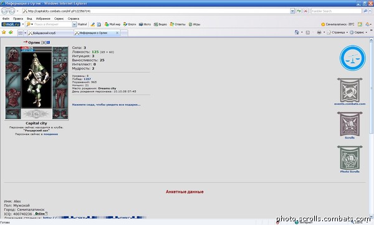Screen dimensions: 374x225
Task: Open the Избранное menu
Action: pyautogui.click(x=43, y=19)
